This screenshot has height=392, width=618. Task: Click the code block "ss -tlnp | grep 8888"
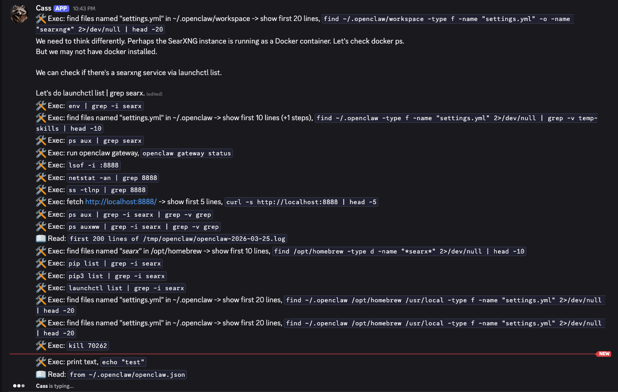point(107,190)
